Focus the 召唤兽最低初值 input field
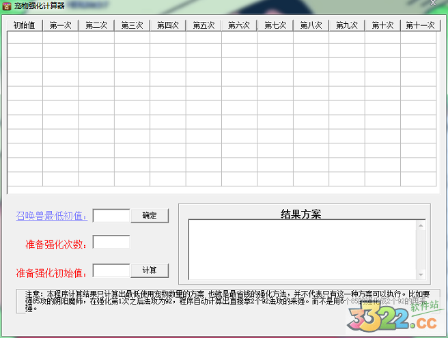The width and height of the screenshot is (448, 338). point(111,215)
